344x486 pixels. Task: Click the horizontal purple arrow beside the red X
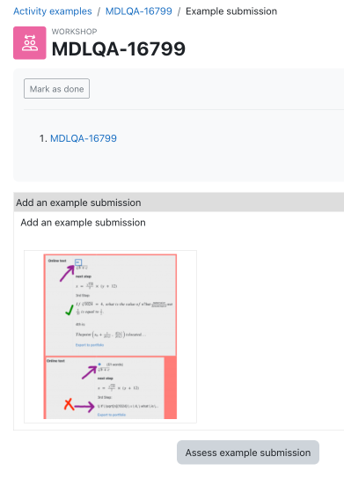[x=84, y=406]
